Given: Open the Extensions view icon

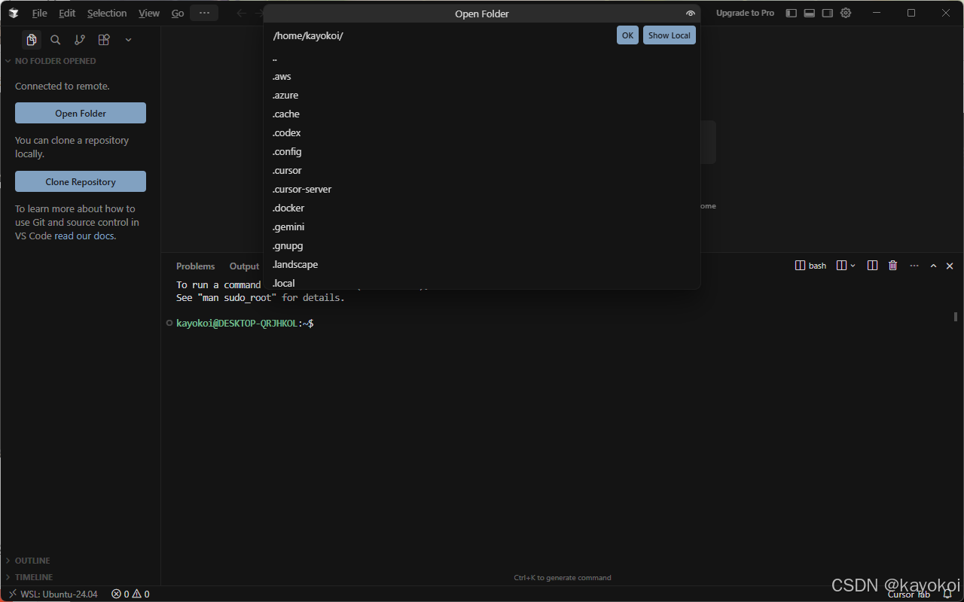Looking at the screenshot, I should 104,40.
